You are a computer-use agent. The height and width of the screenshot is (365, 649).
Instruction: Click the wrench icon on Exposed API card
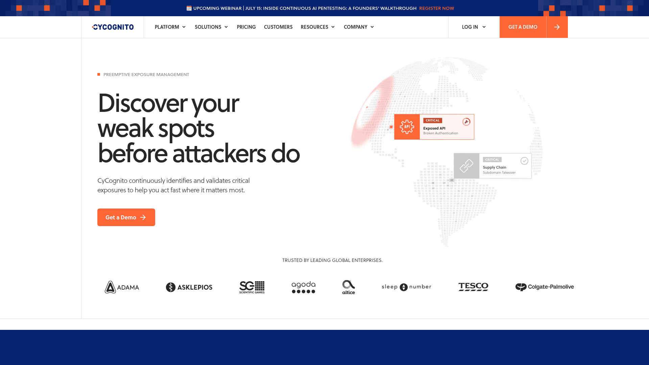(466, 122)
